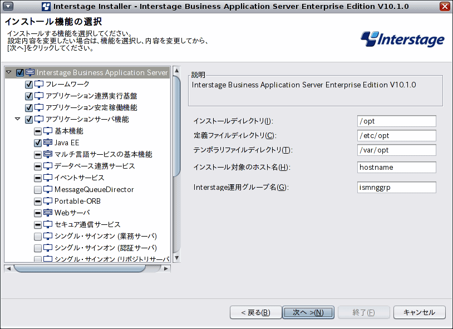
Task: Click the キャンセル button
Action: 419,312
